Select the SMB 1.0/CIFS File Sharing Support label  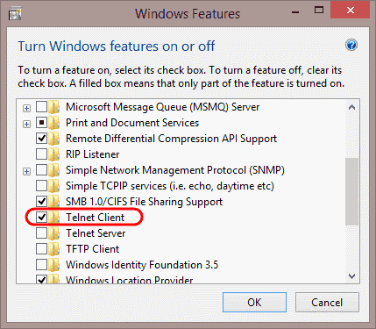[144, 202]
